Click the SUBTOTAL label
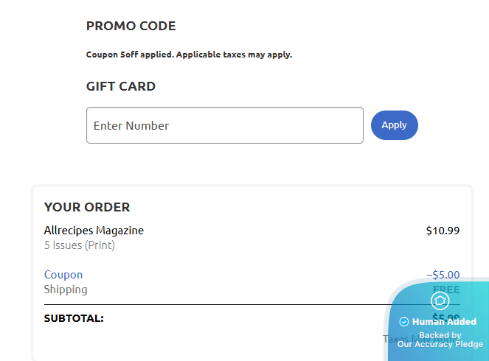 point(74,319)
